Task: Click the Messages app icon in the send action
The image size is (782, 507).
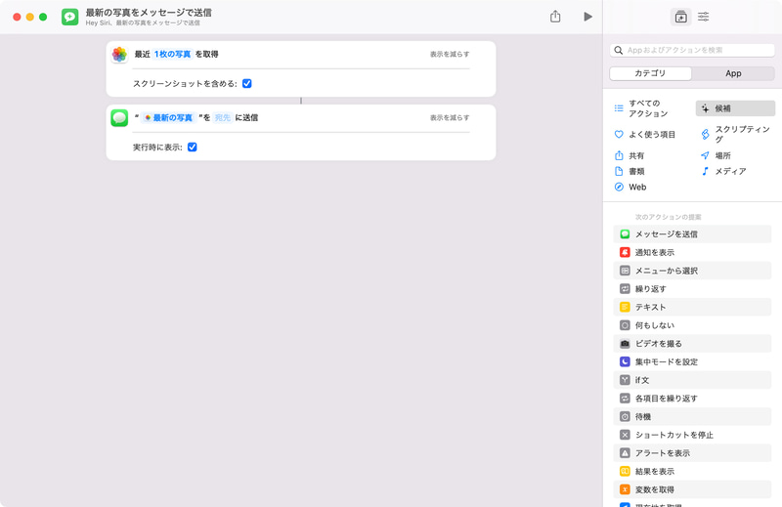Action: (x=119, y=118)
